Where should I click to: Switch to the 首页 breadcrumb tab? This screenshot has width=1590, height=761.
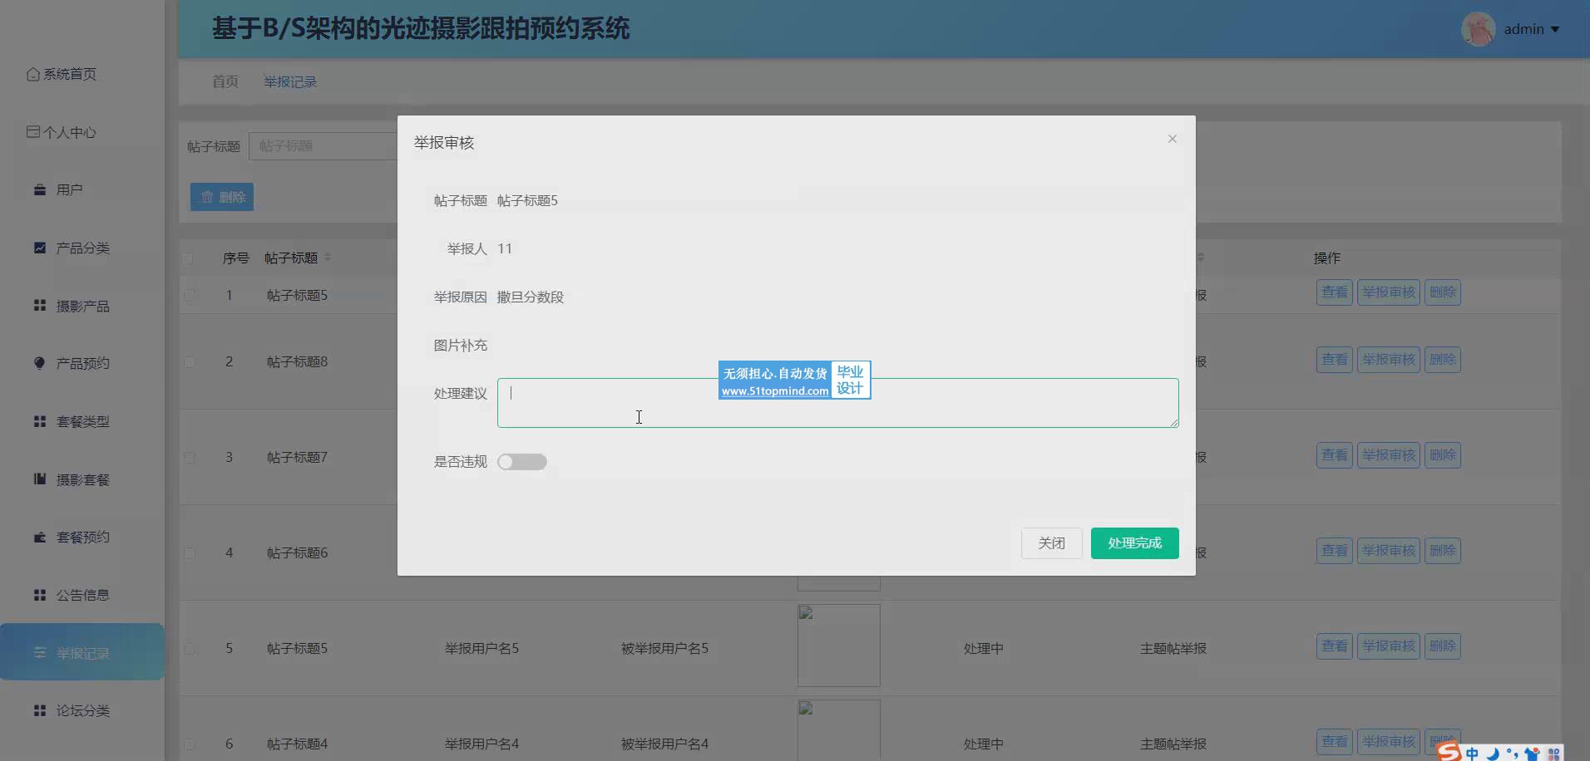tap(225, 81)
